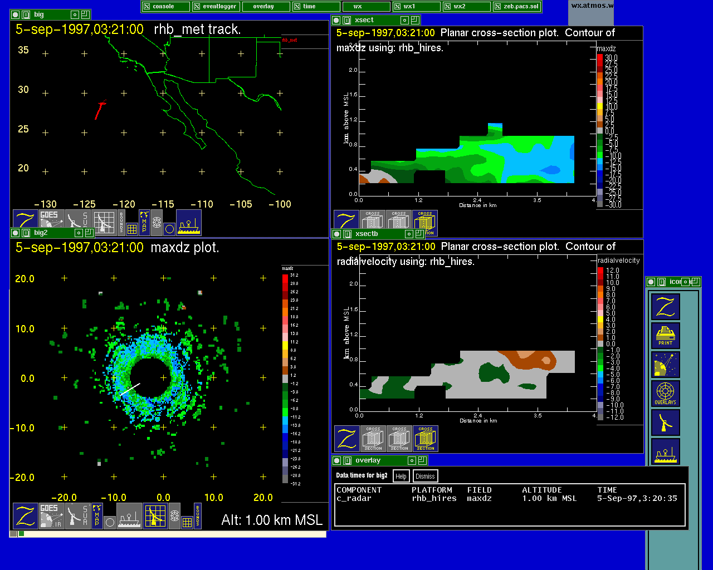Click the radar dish icon in the icon panel
Screen dimensions: 713x570
(666, 422)
